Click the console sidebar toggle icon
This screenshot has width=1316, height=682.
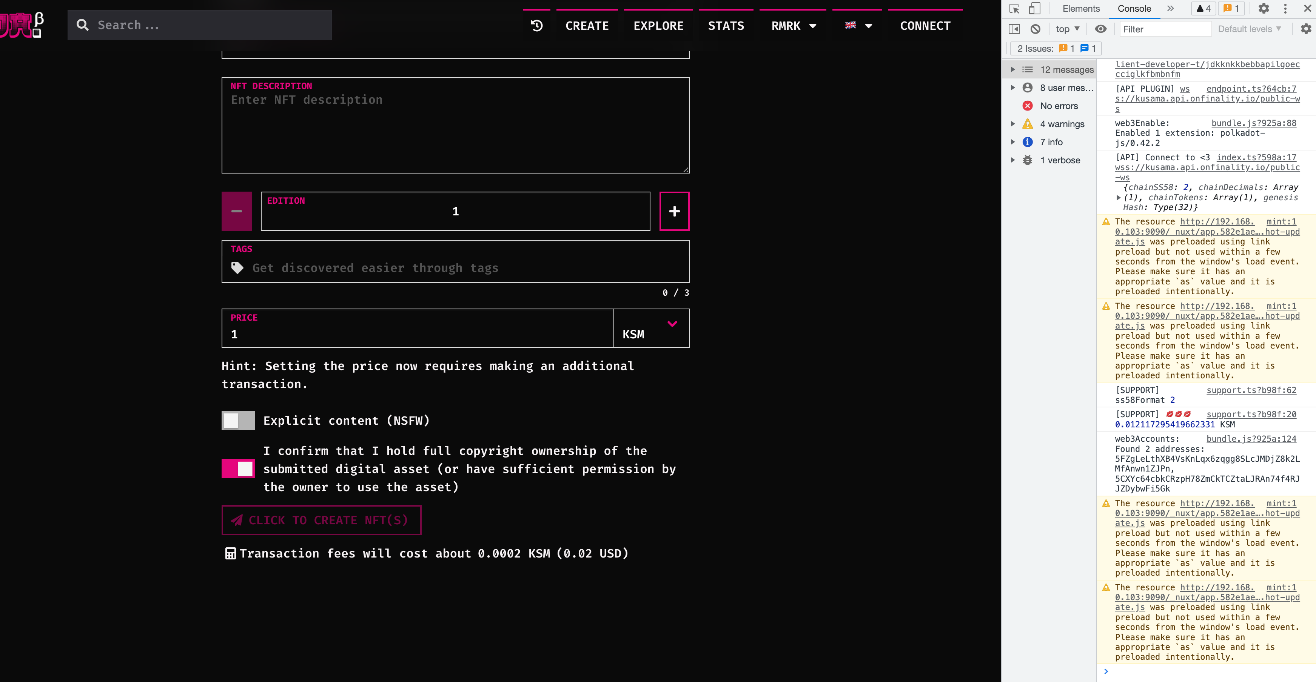point(1015,29)
